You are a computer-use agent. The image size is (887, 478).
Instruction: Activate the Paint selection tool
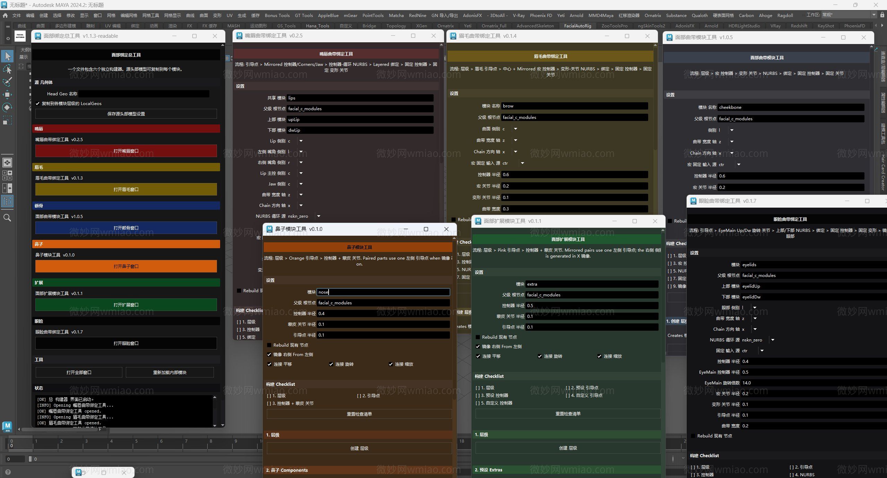(7, 82)
